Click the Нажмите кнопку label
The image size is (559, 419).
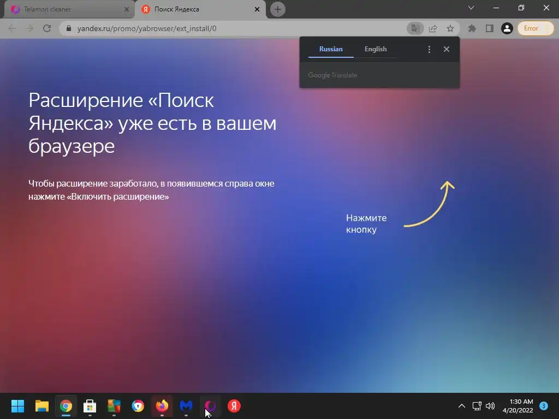click(366, 224)
